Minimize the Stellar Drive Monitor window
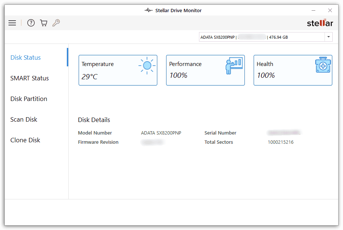Screen dimensions: 343x230 point(313,10)
